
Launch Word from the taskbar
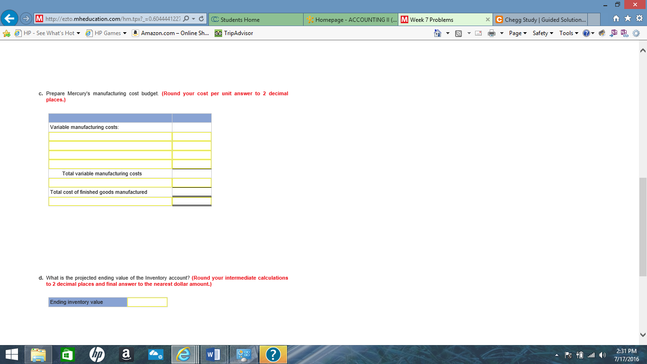213,354
